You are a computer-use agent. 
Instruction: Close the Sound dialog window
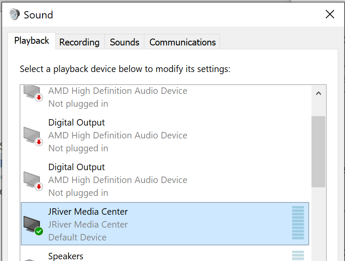click(x=330, y=15)
